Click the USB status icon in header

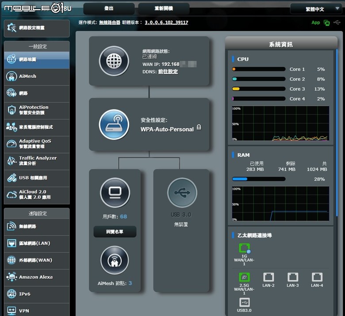click(x=337, y=22)
